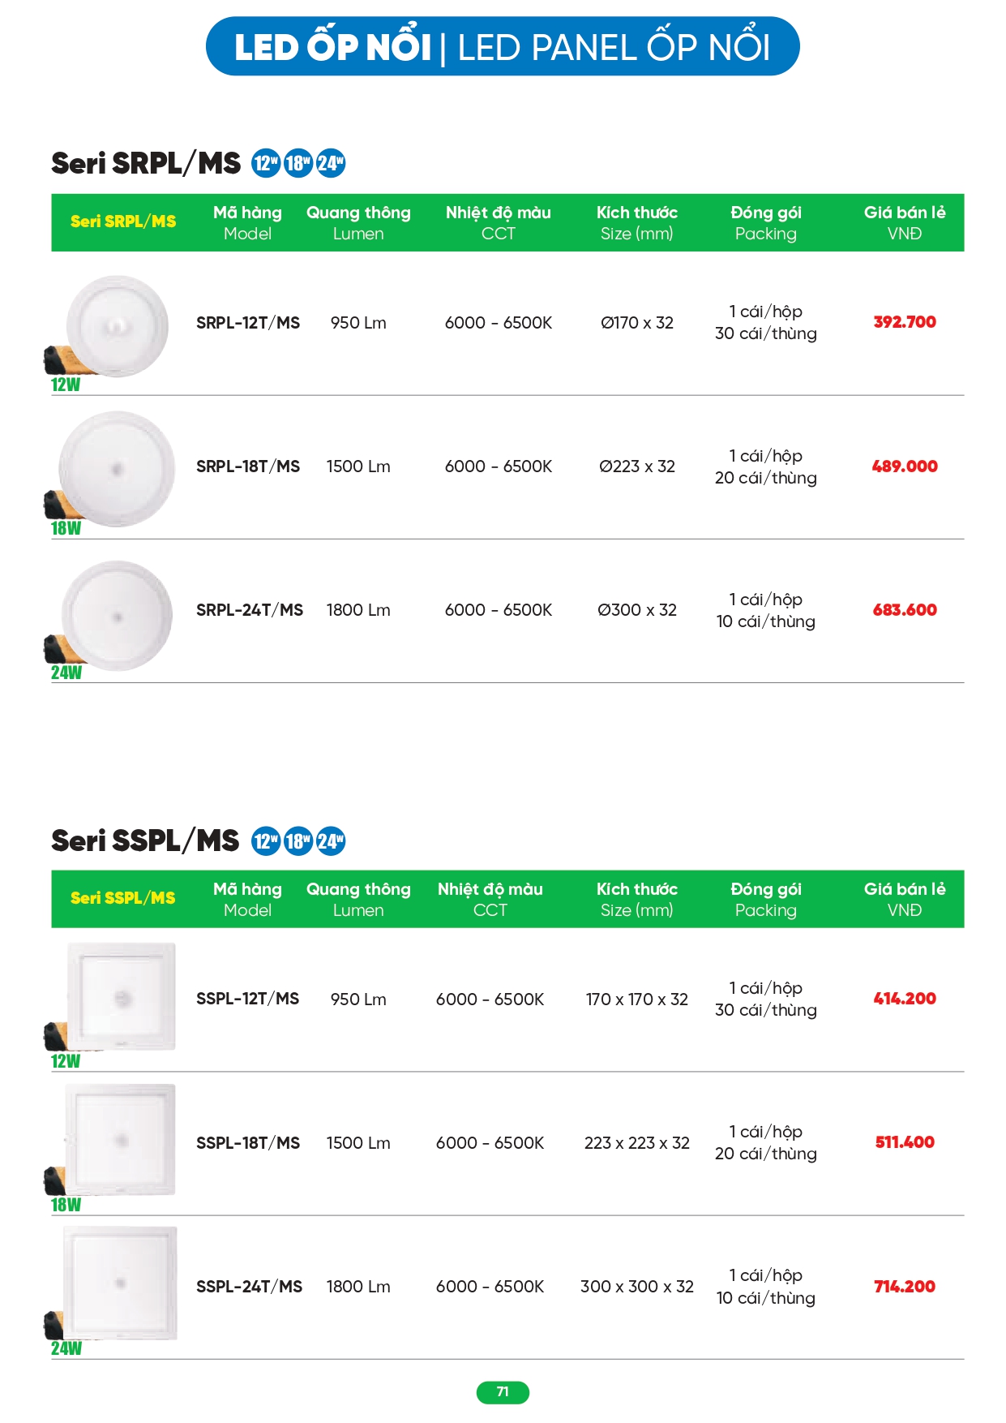Click the Ø300 x 32 size cell
This screenshot has height=1423, width=1006.
637,610
